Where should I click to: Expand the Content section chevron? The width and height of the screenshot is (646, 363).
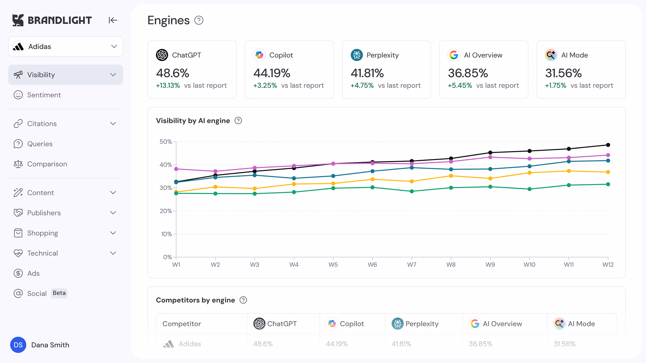coord(113,193)
